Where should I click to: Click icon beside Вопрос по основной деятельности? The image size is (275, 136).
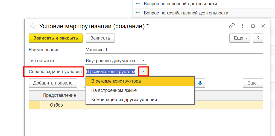point(138,4)
